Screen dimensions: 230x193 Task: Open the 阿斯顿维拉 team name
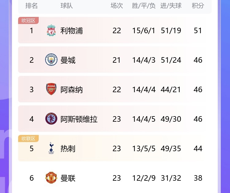coord(79,119)
